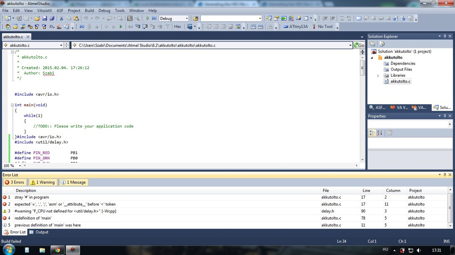Toggle the Hex display button
The height and width of the screenshot is (255, 455).
click(x=178, y=27)
